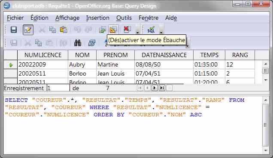This screenshot has width=273, height=158.
Task: Click the TEMPS cell 01:15:00
Action: (x=209, y=73)
